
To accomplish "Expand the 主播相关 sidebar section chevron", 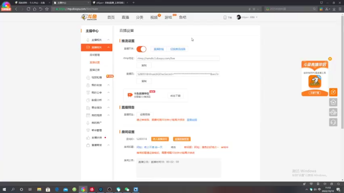I will 109,40.
